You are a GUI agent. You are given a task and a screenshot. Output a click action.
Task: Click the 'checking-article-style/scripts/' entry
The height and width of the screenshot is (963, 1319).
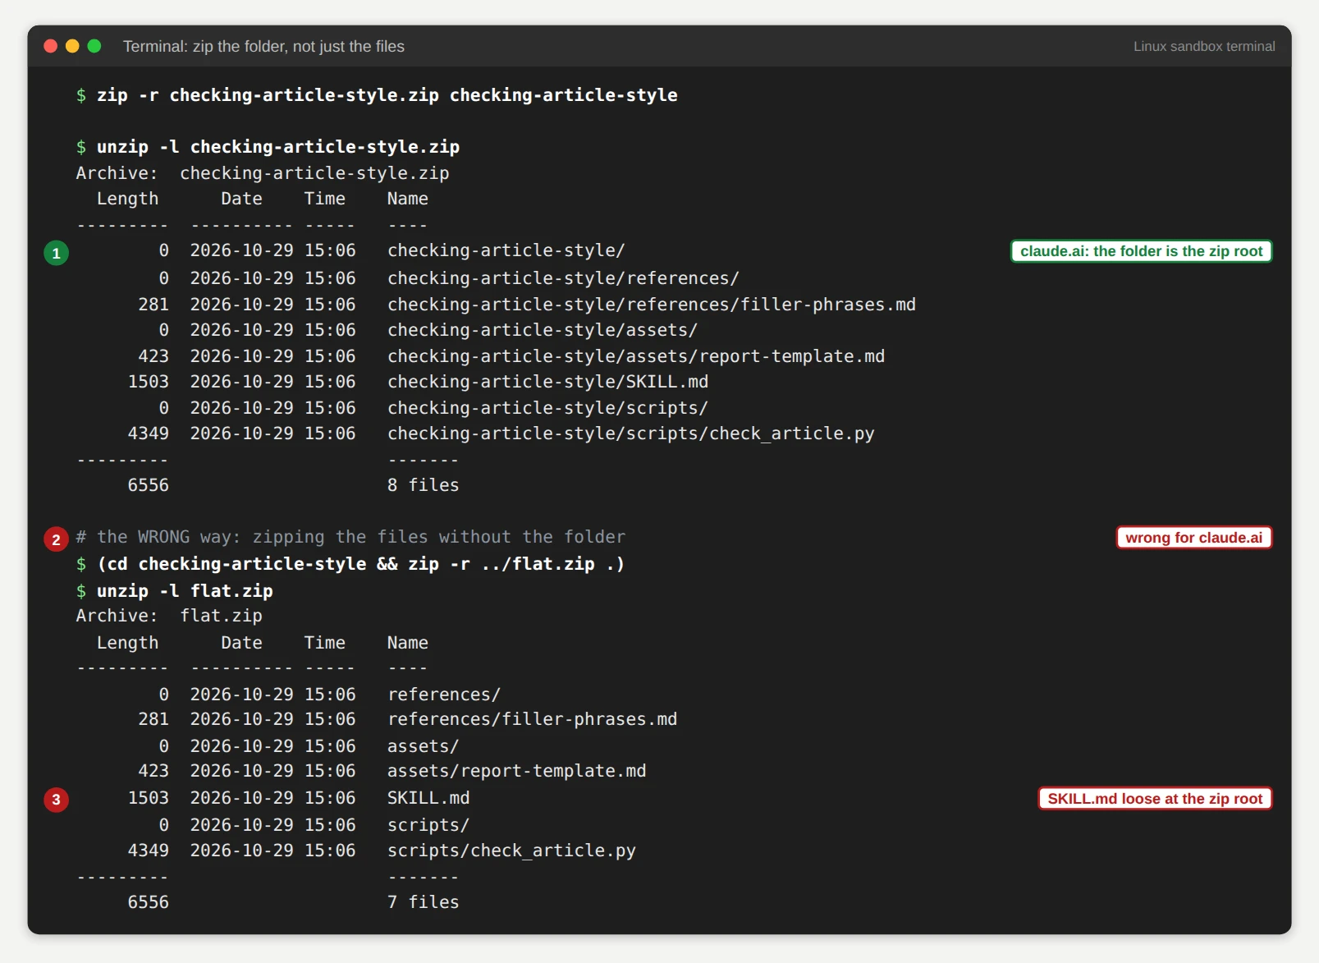(x=547, y=408)
